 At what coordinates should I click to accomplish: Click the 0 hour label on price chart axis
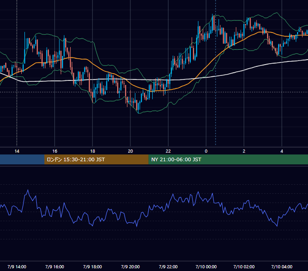(206, 151)
